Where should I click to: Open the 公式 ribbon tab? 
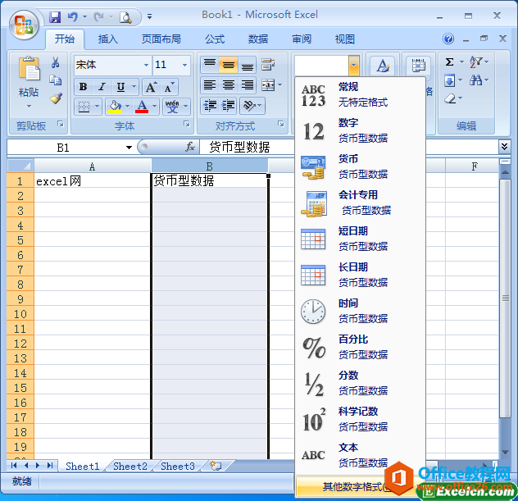click(x=215, y=39)
